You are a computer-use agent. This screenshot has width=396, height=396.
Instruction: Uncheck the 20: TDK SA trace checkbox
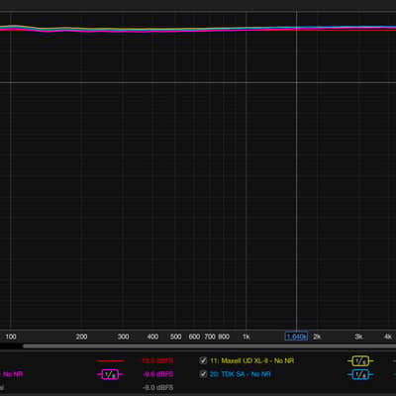click(x=203, y=374)
